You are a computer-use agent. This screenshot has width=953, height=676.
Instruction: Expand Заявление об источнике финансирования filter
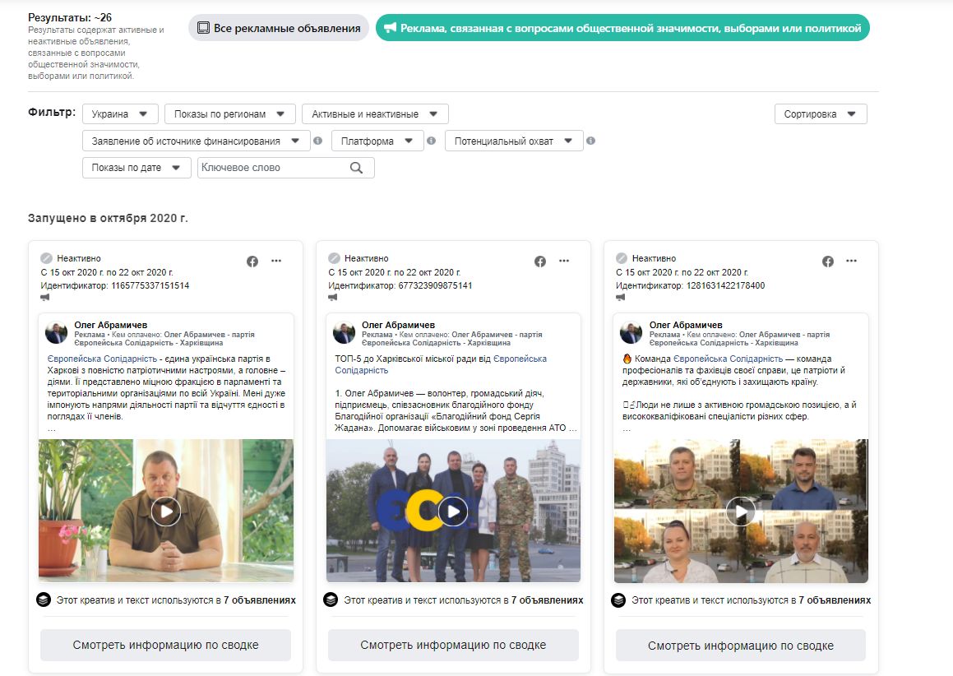coord(197,141)
